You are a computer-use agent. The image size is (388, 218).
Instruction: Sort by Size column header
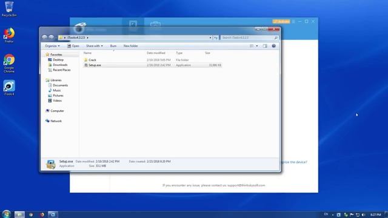coord(207,53)
